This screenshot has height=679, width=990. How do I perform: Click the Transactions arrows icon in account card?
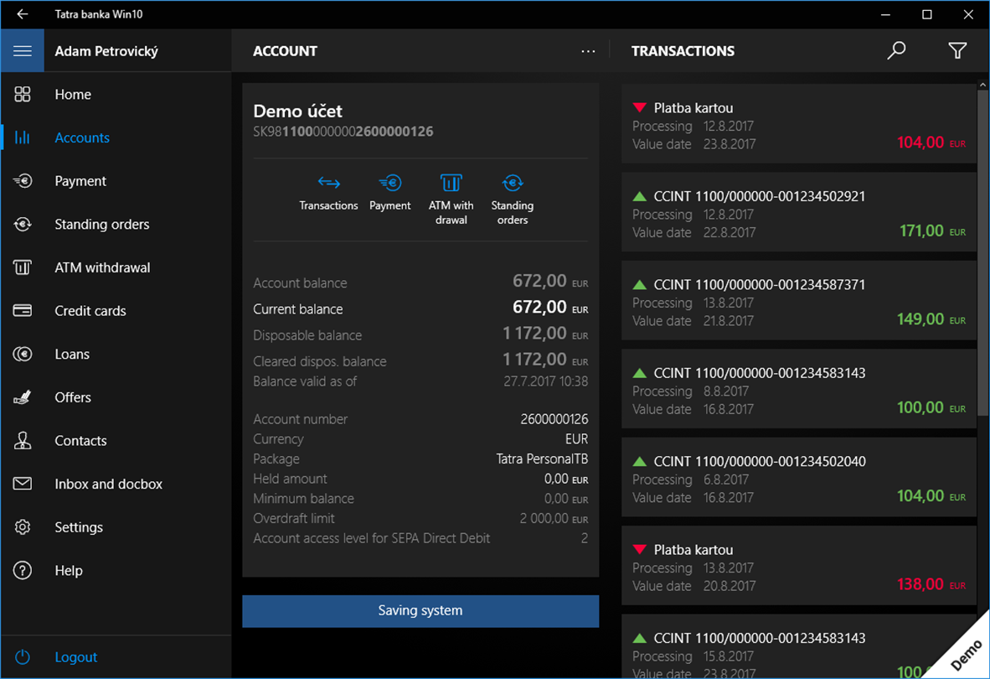(328, 184)
